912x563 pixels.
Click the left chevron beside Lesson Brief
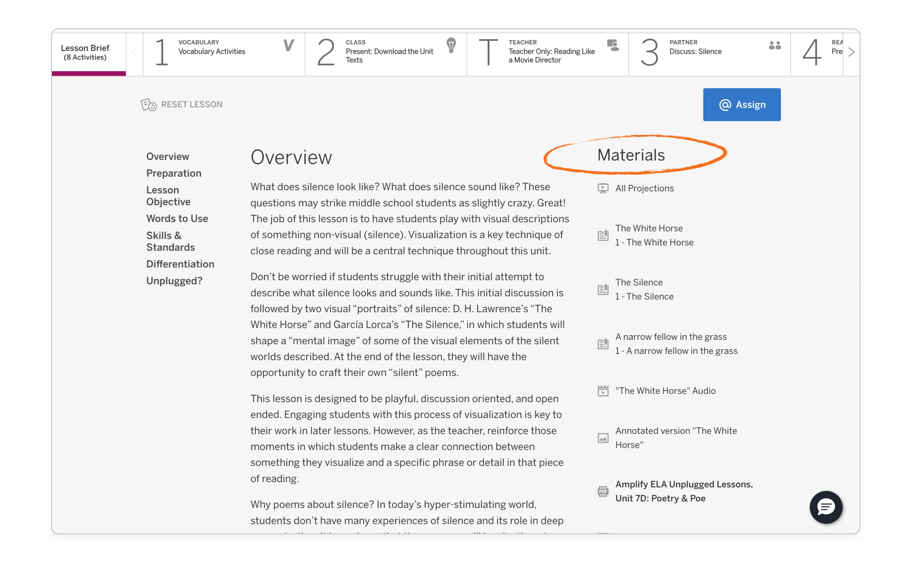tap(135, 52)
